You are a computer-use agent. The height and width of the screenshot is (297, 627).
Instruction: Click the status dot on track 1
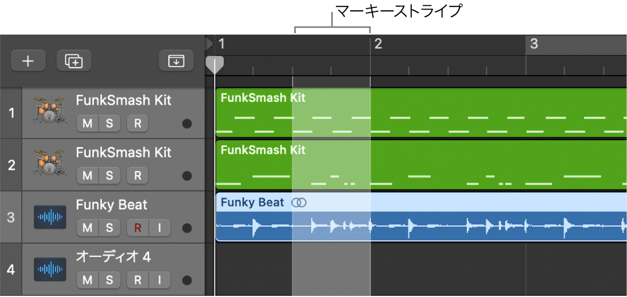click(186, 124)
